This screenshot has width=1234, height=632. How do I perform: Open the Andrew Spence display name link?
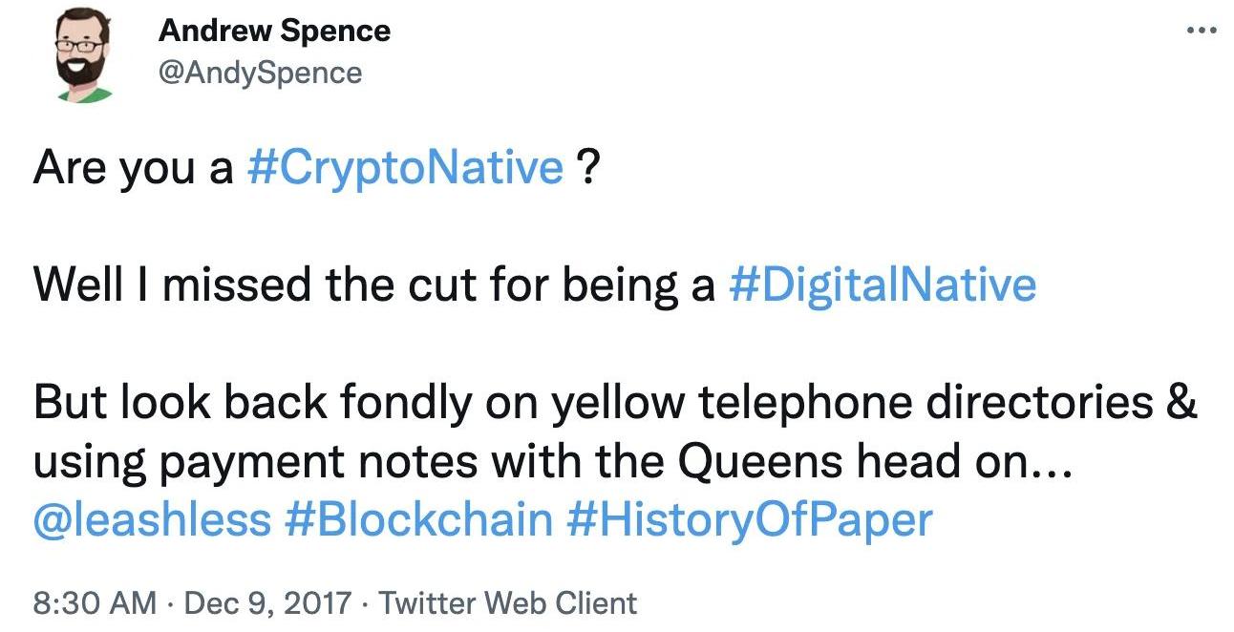(274, 31)
